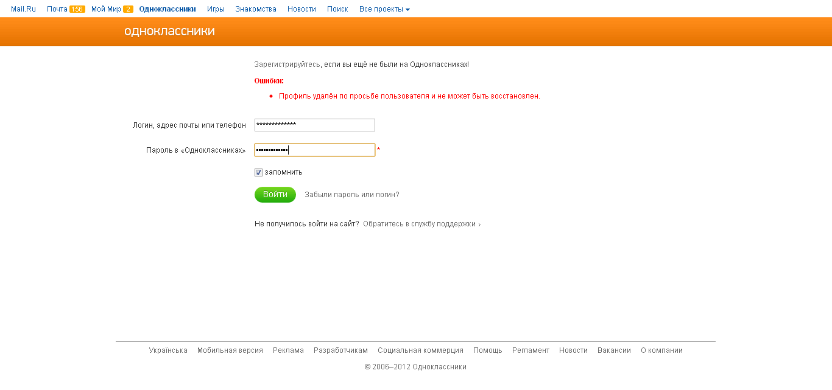Open Обратитесь в службу поддержки link

pyautogui.click(x=420, y=224)
